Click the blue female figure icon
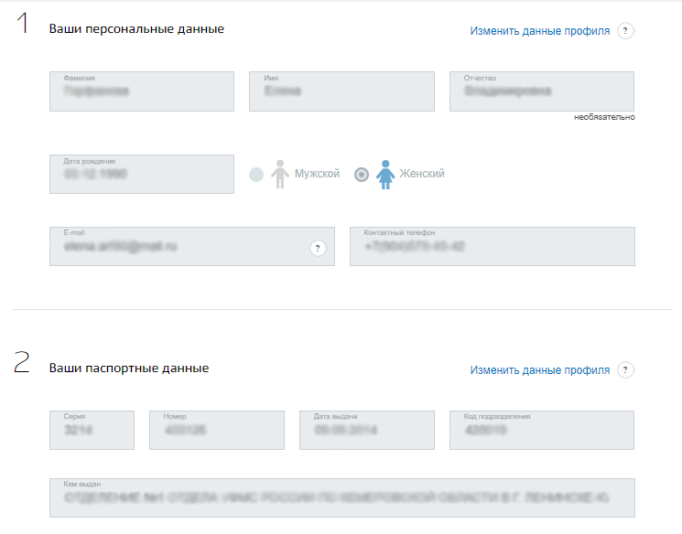This screenshot has height=534, width=682. coord(385,175)
